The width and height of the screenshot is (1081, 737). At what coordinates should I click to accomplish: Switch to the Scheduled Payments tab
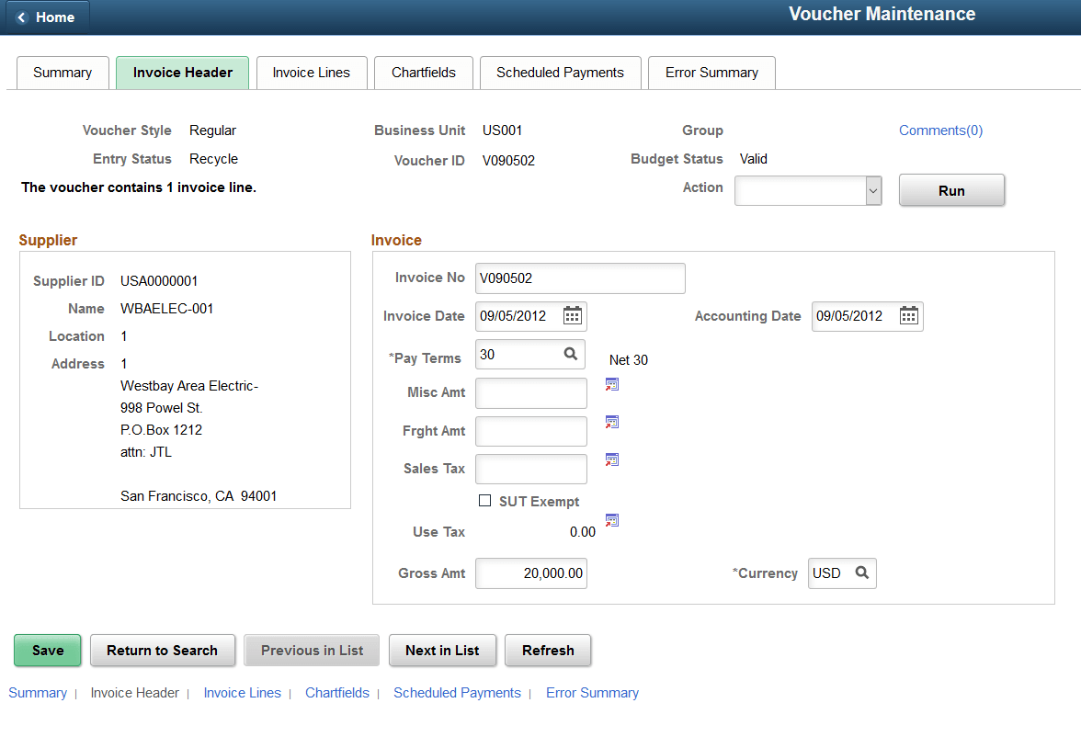tap(560, 72)
